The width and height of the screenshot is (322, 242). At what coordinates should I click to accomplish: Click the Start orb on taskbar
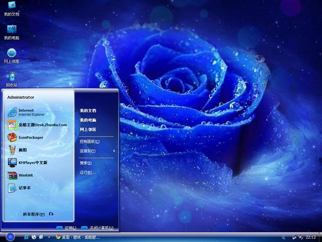[10, 236]
